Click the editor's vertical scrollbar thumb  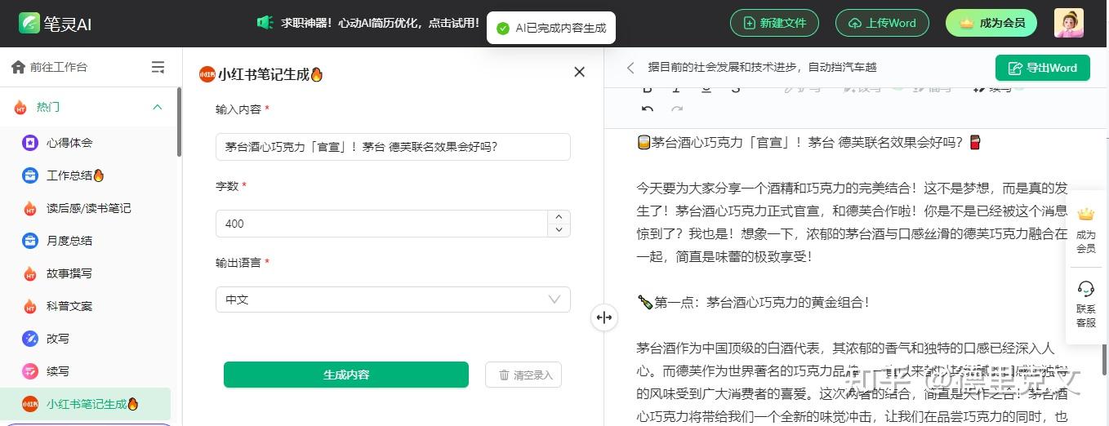tap(1104, 360)
